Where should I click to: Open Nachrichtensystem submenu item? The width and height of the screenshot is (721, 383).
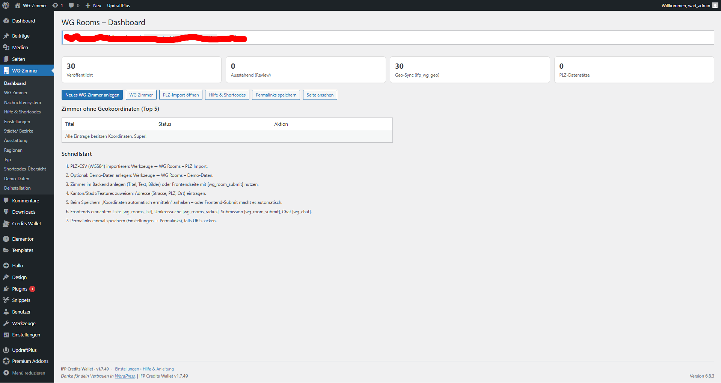tap(23, 103)
